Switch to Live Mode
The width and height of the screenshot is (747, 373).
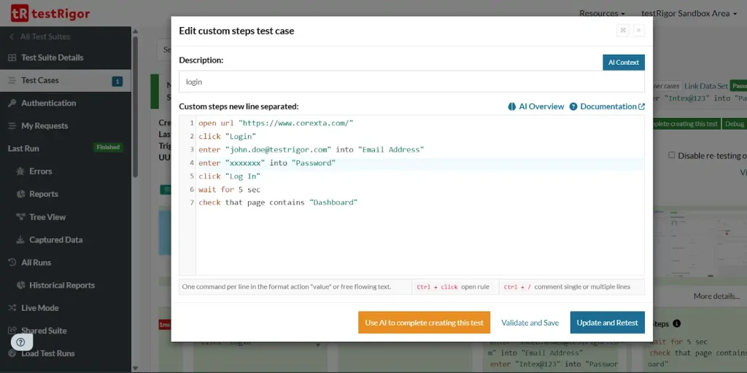[x=39, y=308]
